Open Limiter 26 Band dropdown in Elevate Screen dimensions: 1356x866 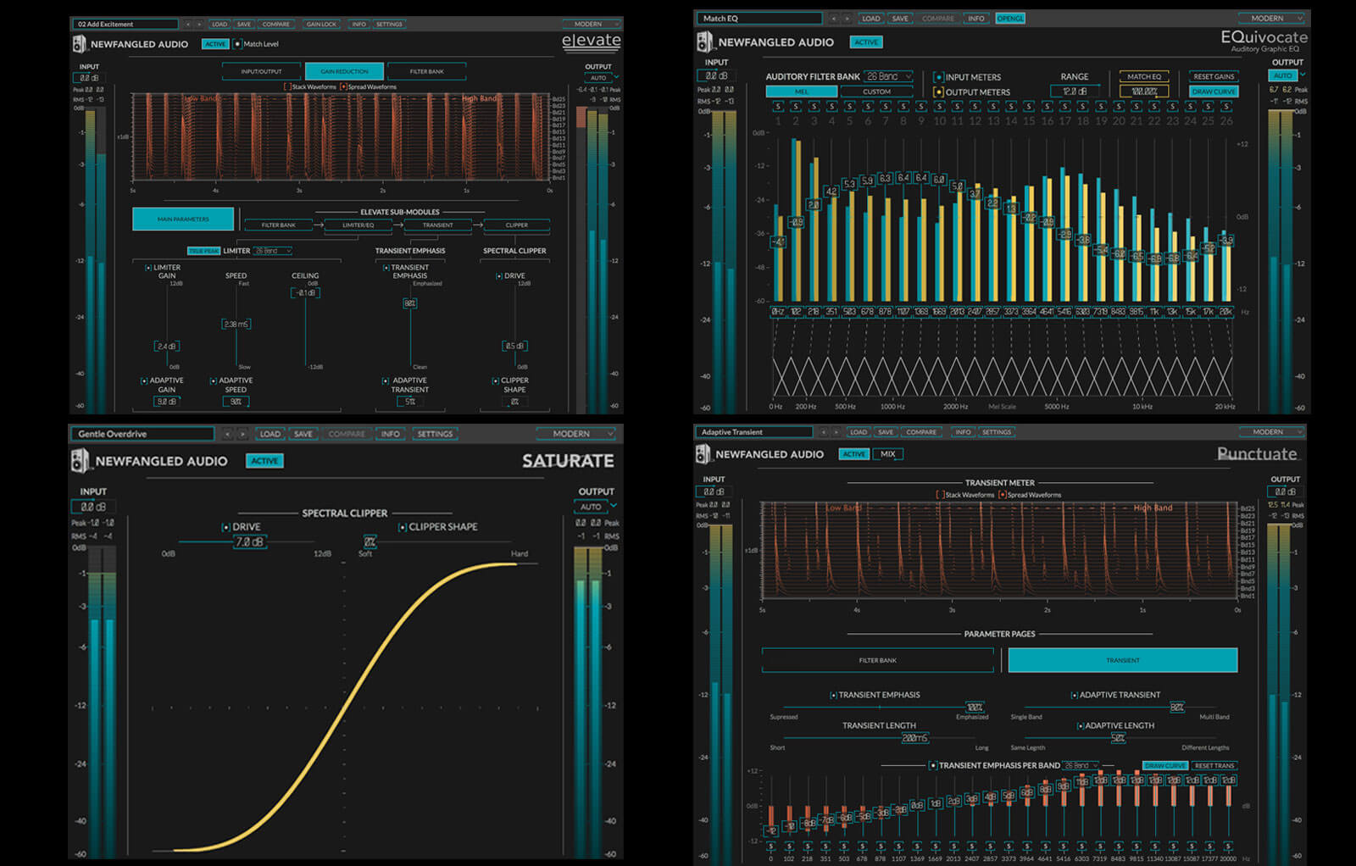click(273, 251)
